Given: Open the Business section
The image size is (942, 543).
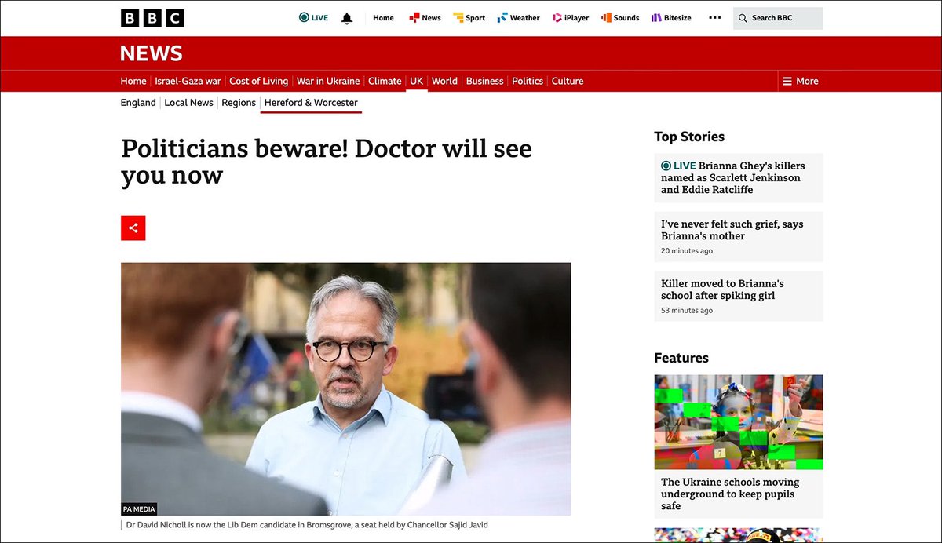Looking at the screenshot, I should 484,81.
